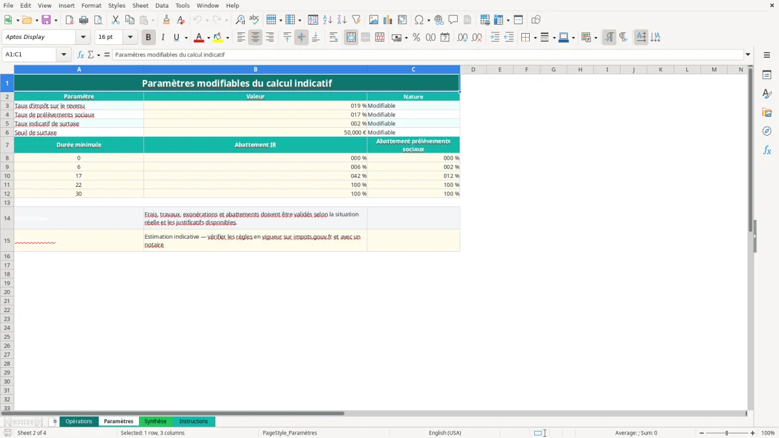Insert a chart
This screenshot has height=438, width=779.
point(388,20)
